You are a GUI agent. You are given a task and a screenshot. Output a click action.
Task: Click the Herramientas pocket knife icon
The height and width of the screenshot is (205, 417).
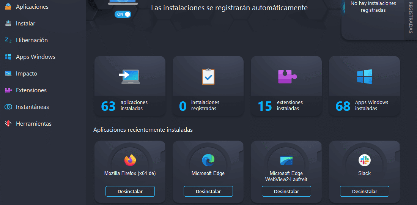pos(8,123)
